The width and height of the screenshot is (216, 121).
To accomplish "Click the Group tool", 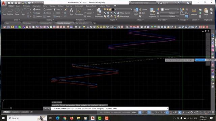I will pos(182,11).
